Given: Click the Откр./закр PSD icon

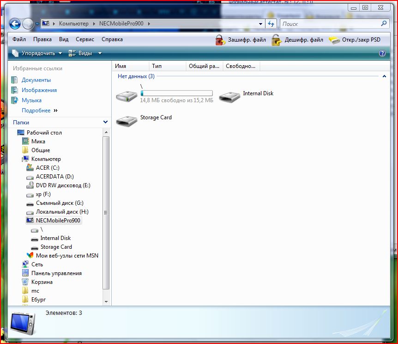Looking at the screenshot, I should pos(334,40).
